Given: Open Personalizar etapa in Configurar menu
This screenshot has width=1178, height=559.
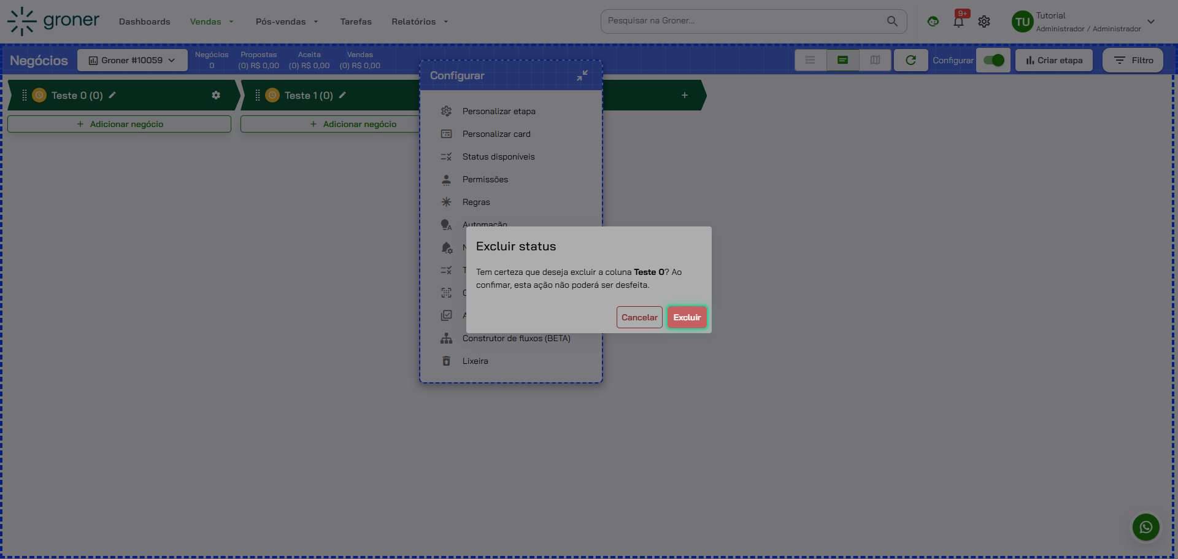Looking at the screenshot, I should [x=498, y=111].
